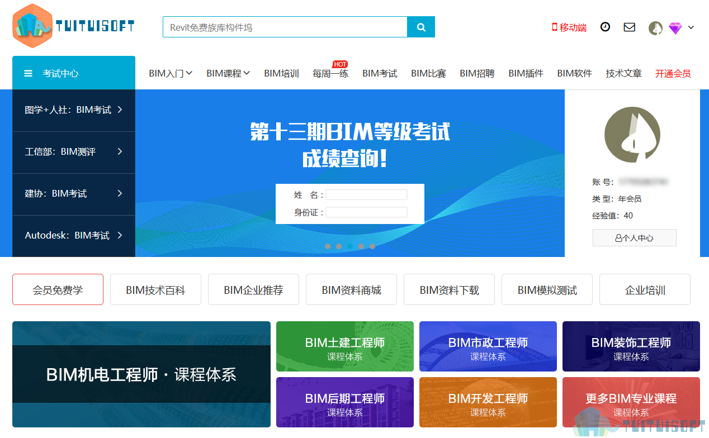Select the first carousel dot
Image resolution: width=709 pixels, height=438 pixels.
click(x=328, y=246)
